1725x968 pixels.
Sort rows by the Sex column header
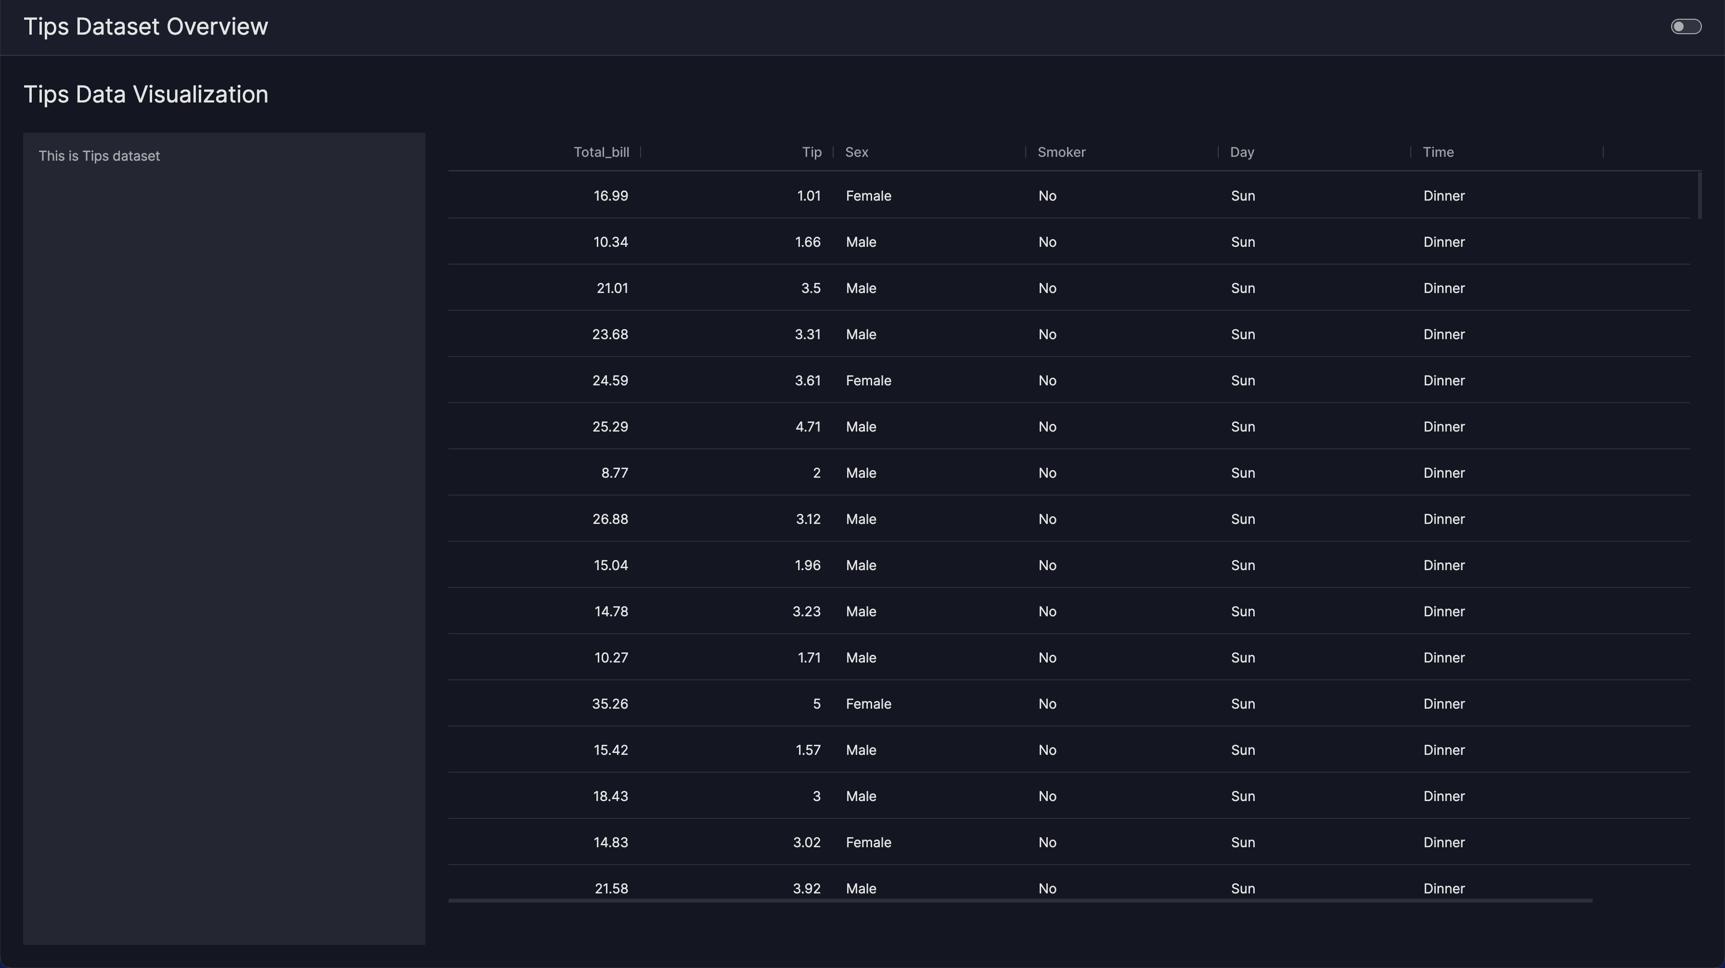tap(856, 152)
